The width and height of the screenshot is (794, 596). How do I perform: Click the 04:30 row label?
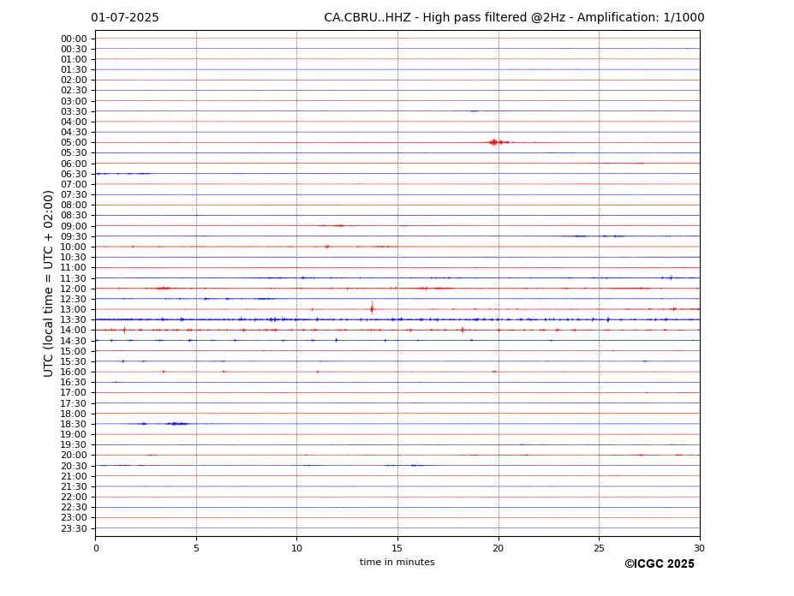click(74, 132)
